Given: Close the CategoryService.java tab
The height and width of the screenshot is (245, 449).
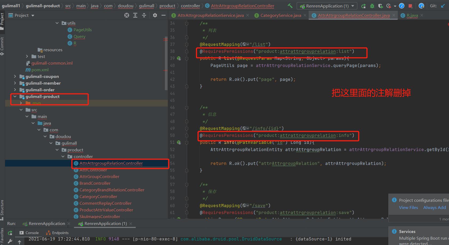Looking at the screenshot, I should click(305, 15).
